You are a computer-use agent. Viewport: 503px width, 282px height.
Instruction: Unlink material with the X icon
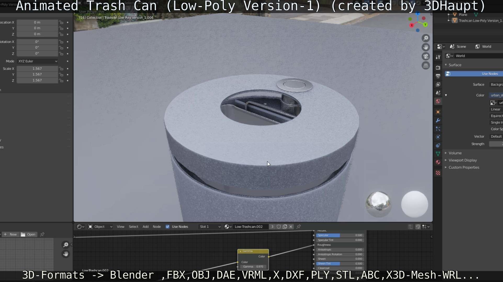pyautogui.click(x=291, y=227)
